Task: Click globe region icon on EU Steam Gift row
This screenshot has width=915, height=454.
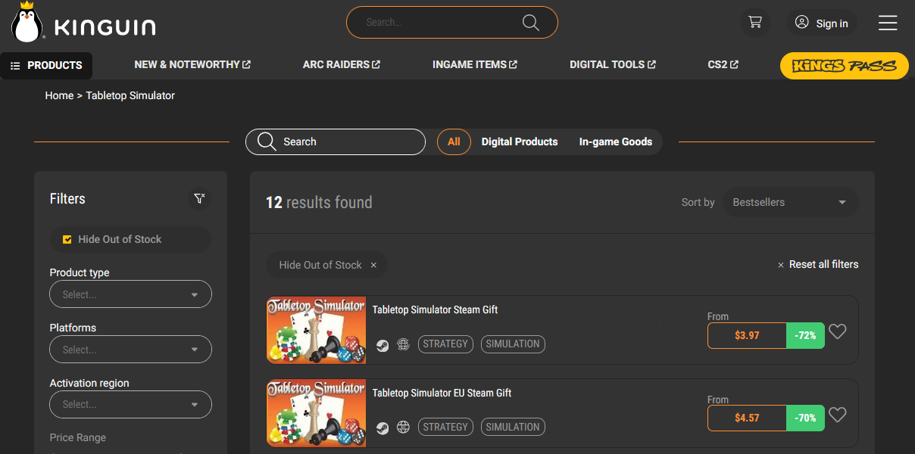Action: pos(404,428)
